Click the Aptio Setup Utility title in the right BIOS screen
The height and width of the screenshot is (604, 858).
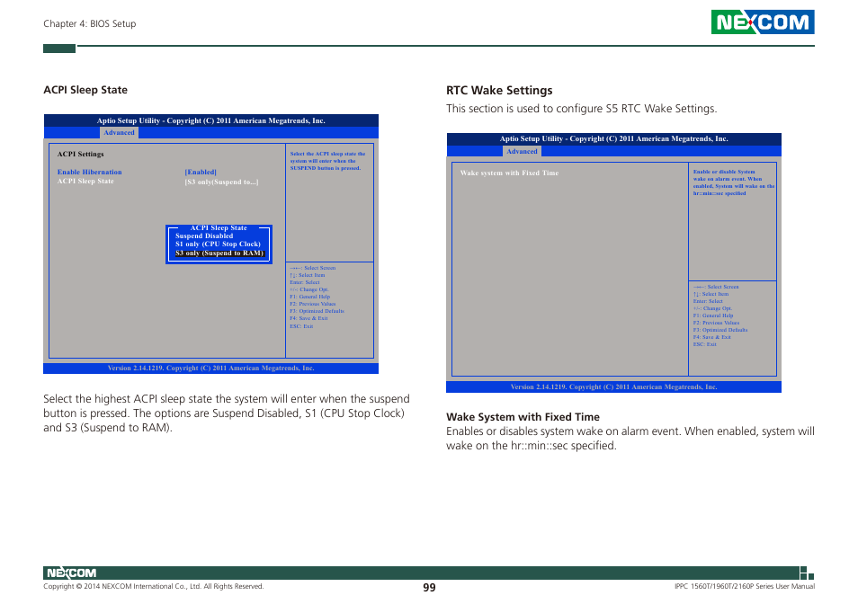tap(614, 138)
